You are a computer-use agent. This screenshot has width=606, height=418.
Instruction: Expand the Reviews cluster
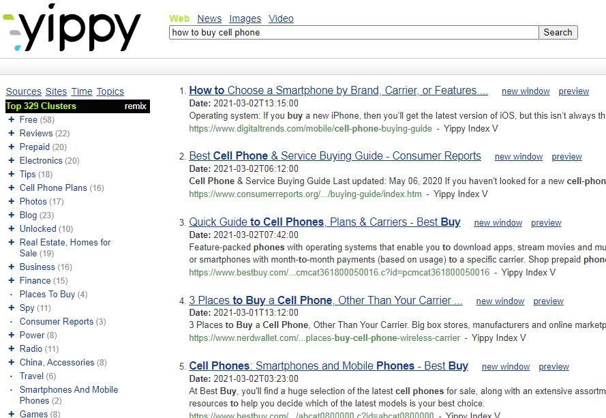point(11,133)
